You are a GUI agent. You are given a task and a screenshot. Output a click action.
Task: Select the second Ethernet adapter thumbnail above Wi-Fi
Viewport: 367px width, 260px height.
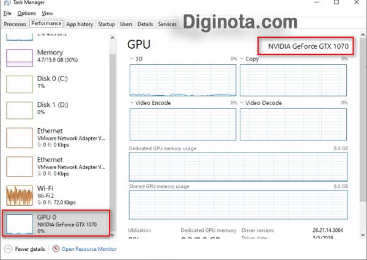[x=20, y=167]
